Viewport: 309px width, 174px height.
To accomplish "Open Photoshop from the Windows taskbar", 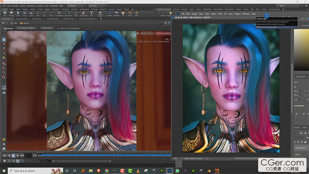I will [170, 170].
